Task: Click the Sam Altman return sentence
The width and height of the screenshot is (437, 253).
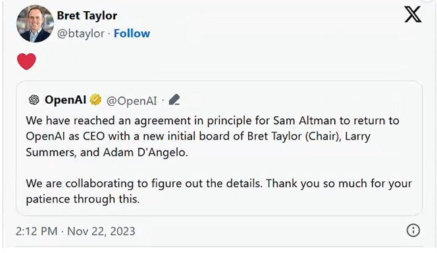Action: coord(213,137)
